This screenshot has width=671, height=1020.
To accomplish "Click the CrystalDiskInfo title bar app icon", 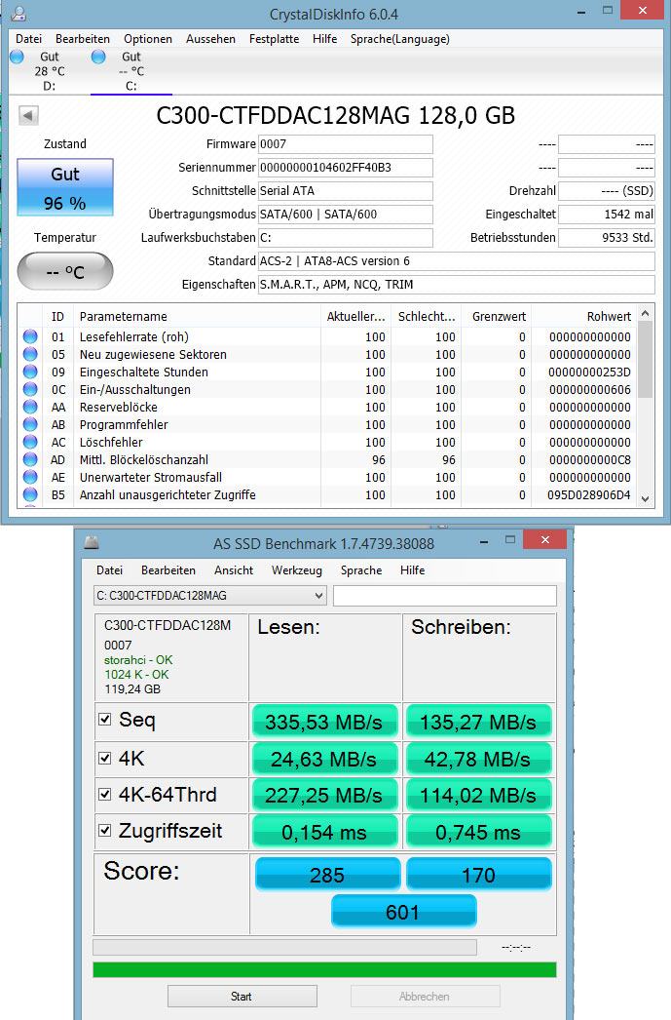I will coord(19,13).
